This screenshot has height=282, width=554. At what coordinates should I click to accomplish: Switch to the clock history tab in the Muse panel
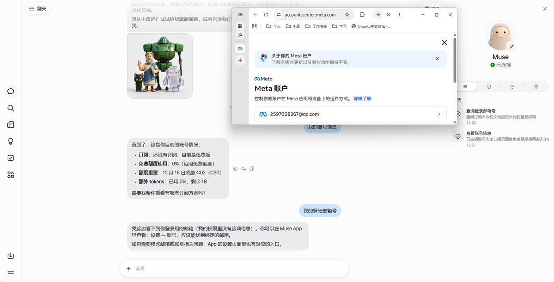(512, 86)
